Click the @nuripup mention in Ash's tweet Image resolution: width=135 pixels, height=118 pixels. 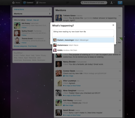point(67,103)
